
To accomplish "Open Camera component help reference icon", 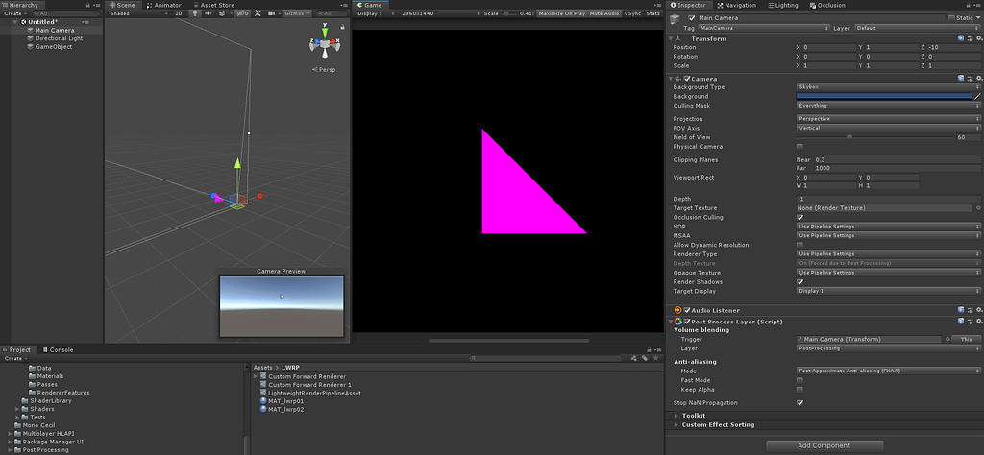I will (x=960, y=78).
